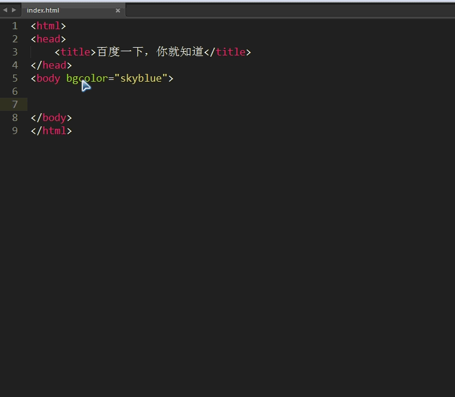Click the next tab right arrow
Viewport: 455px width, 397px height.
tap(14, 10)
